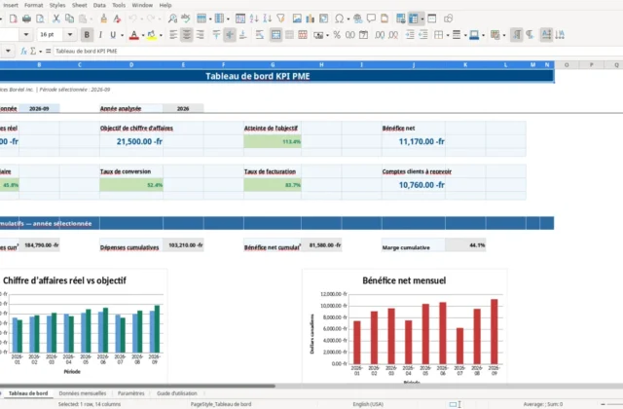
Task: Click the formula bar input line
Action: pyautogui.click(x=338, y=51)
